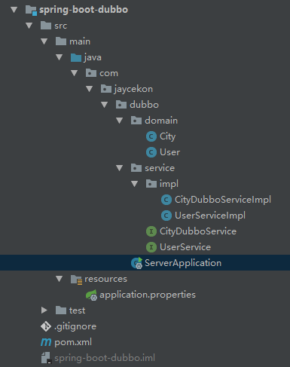The width and height of the screenshot is (290, 367).
Task: Collapse the impl package arrow
Action: coord(135,184)
